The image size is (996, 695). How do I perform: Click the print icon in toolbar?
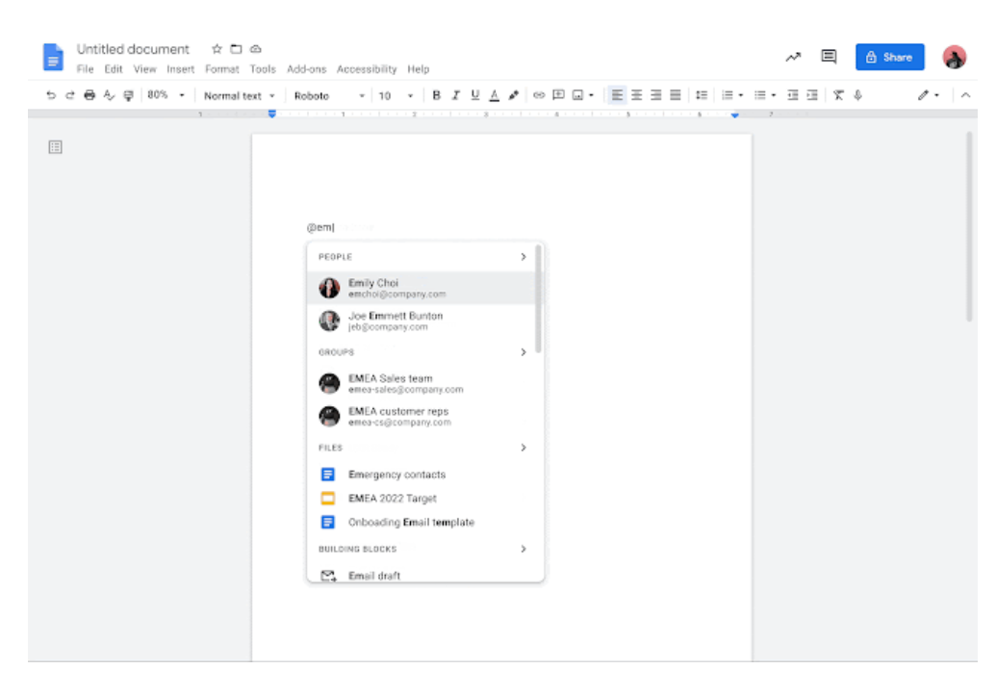(x=89, y=95)
